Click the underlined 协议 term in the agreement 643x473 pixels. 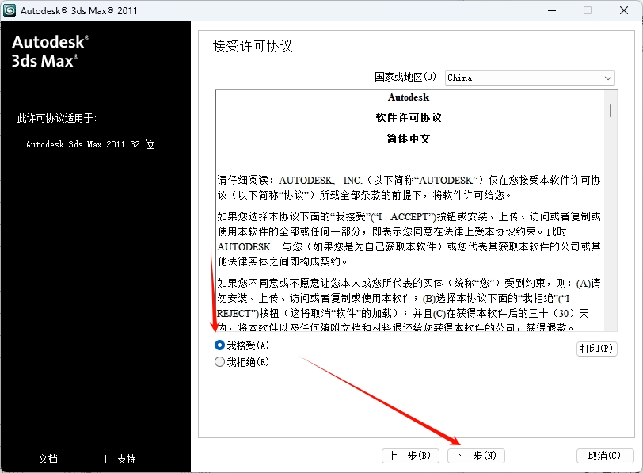[x=294, y=195]
